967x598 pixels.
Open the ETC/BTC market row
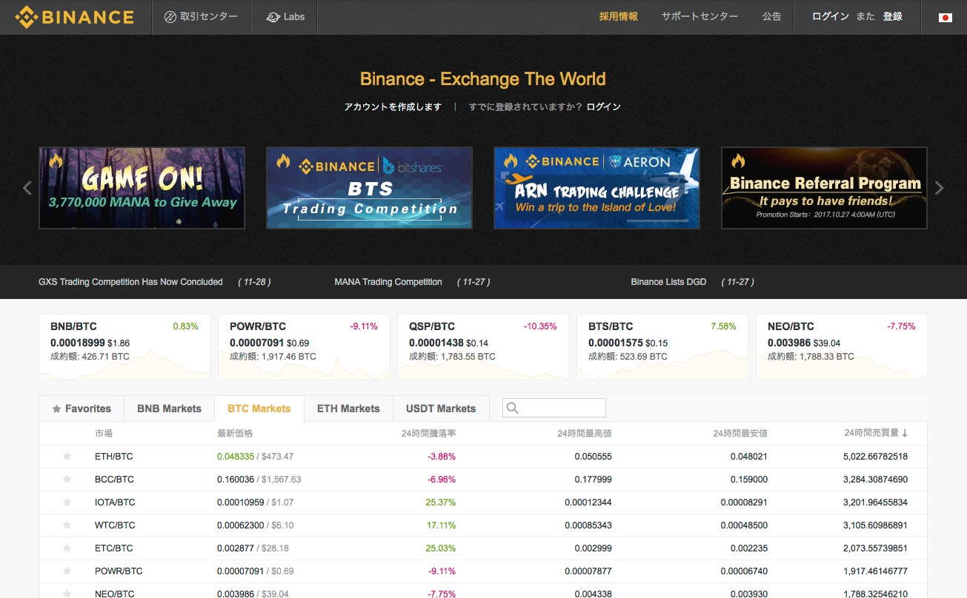pyautogui.click(x=483, y=548)
